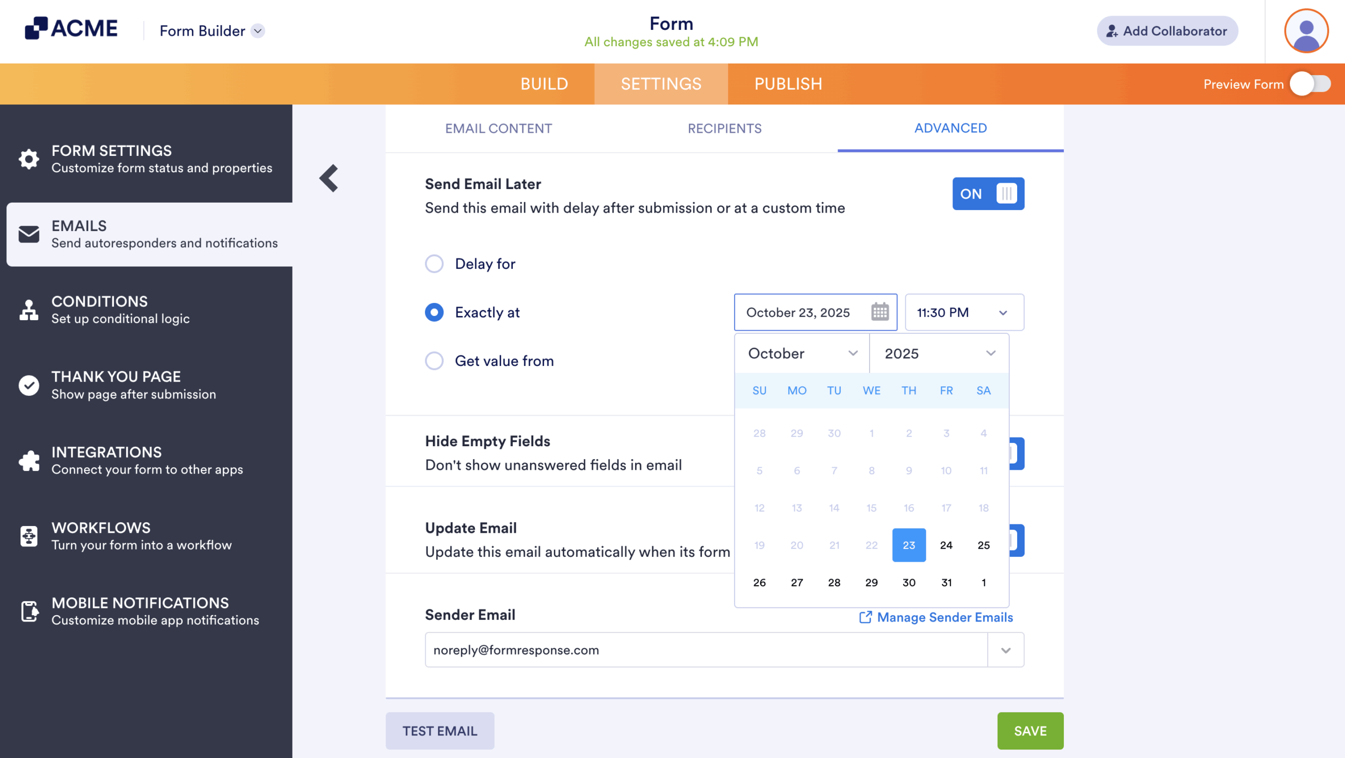Image resolution: width=1345 pixels, height=758 pixels.
Task: Expand the month dropdown showing October
Action: pyautogui.click(x=800, y=353)
